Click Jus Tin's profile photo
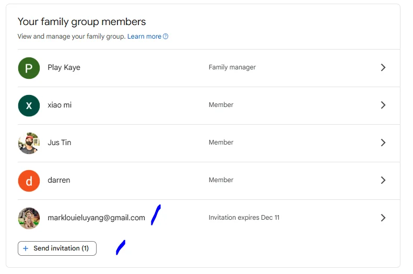The width and height of the screenshot is (413, 274). click(x=29, y=143)
